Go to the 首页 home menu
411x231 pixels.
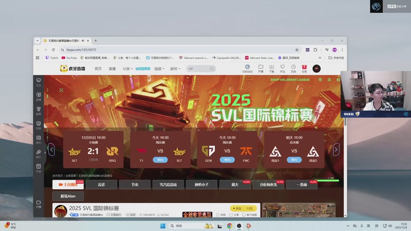pos(98,69)
